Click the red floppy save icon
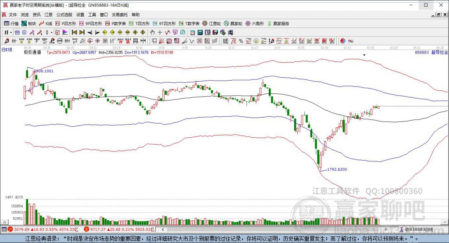Screen dimensions: 449x243 pyautogui.click(x=215, y=32)
